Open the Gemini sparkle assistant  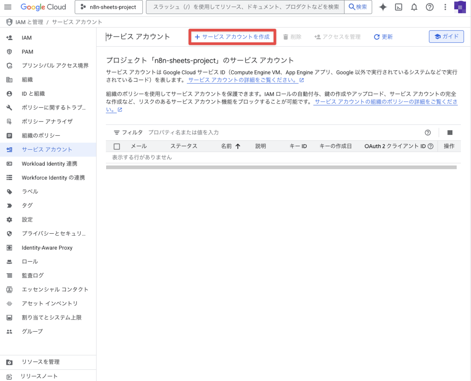tap(383, 7)
